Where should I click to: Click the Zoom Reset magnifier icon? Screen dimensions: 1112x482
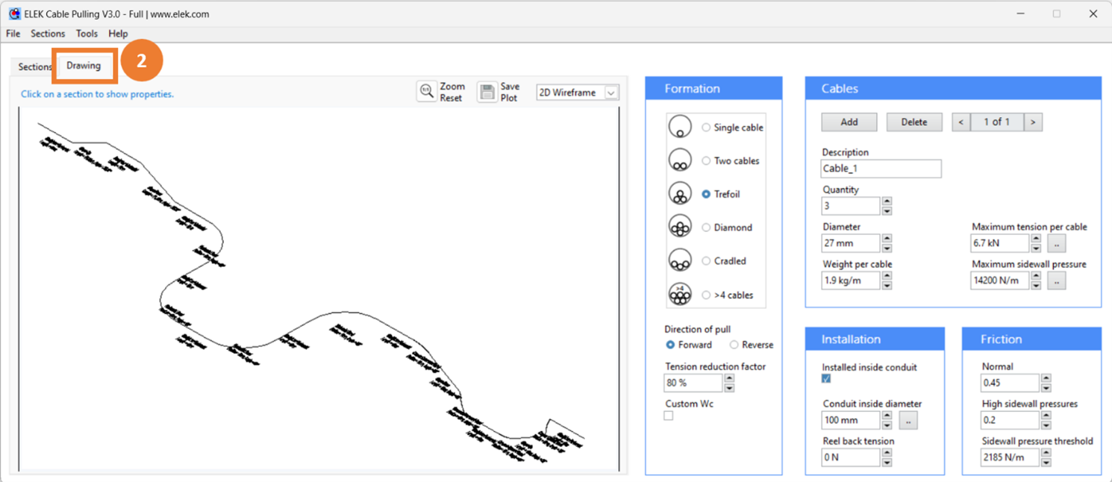point(427,92)
